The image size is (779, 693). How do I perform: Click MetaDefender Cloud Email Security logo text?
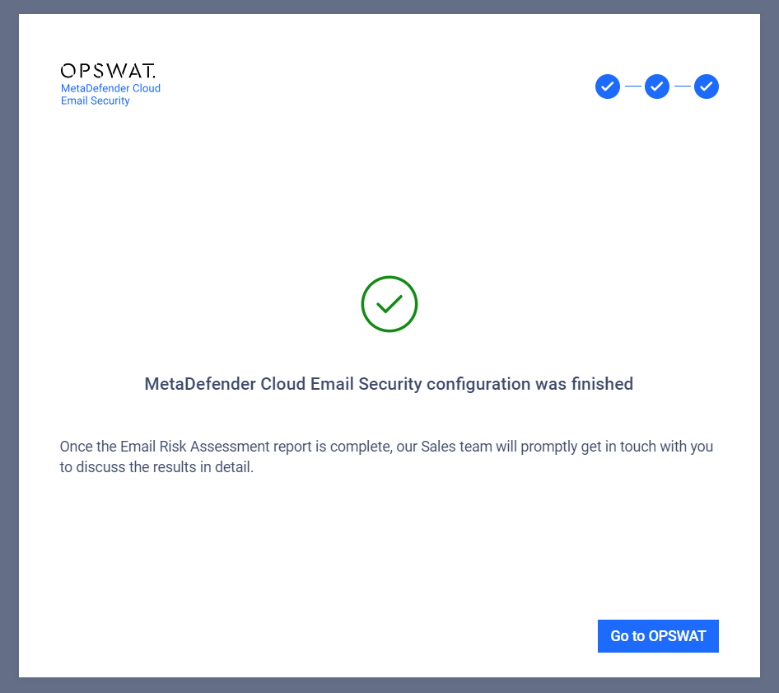point(110,95)
